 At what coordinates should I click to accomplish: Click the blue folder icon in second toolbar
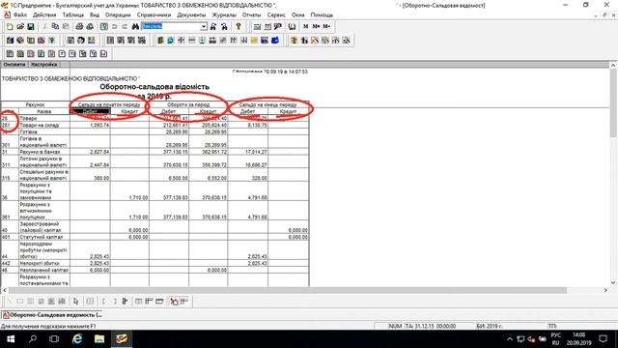(x=275, y=41)
